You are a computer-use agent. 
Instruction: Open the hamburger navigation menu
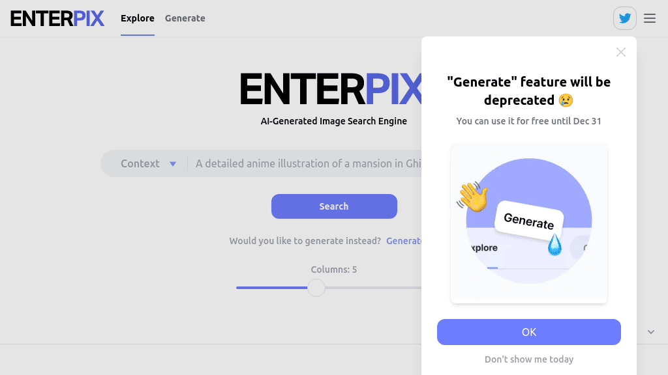coord(649,18)
